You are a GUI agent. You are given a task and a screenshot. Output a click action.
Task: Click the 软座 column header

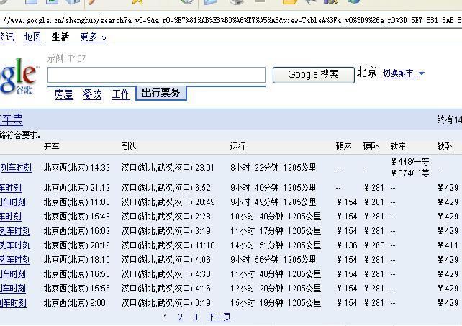click(398, 146)
